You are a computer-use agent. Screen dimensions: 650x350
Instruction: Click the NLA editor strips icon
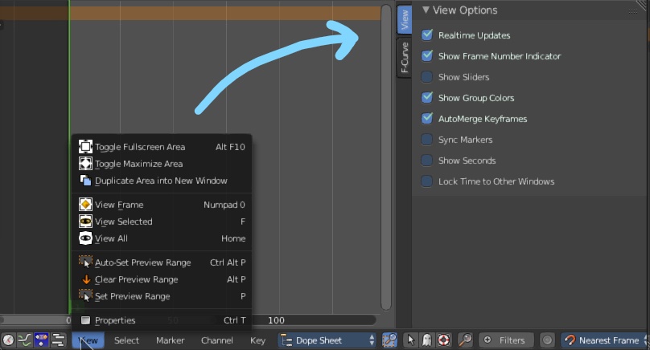[58, 340]
